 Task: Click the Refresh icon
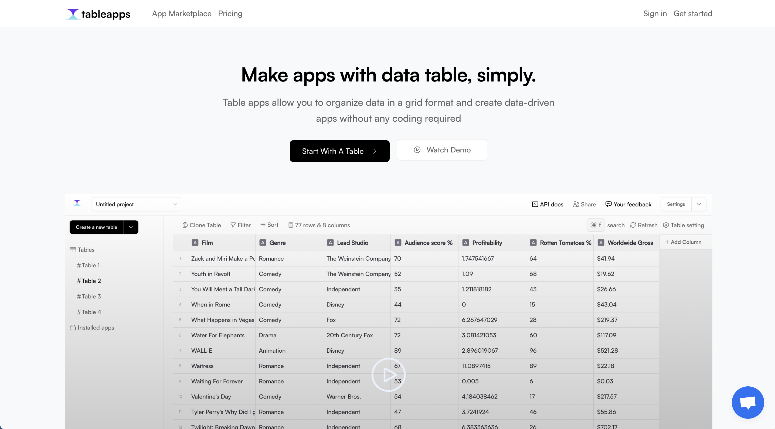click(x=633, y=225)
